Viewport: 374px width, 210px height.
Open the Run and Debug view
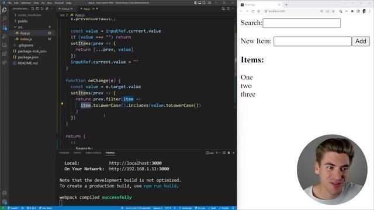tap(4, 36)
